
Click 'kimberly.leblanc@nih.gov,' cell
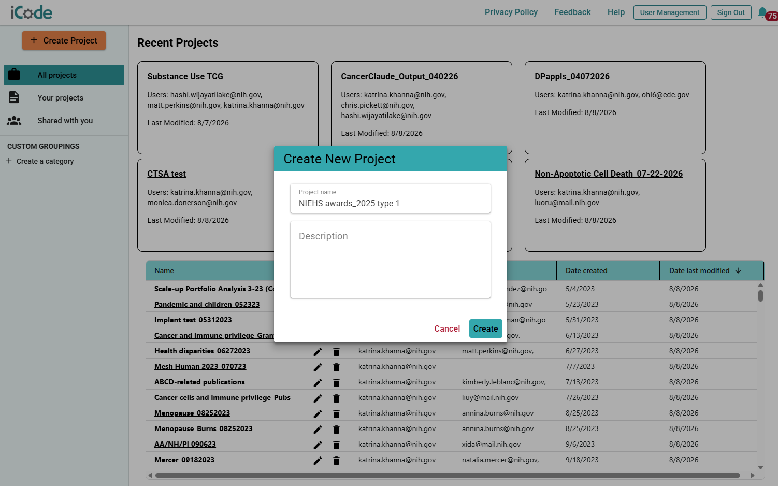click(504, 382)
